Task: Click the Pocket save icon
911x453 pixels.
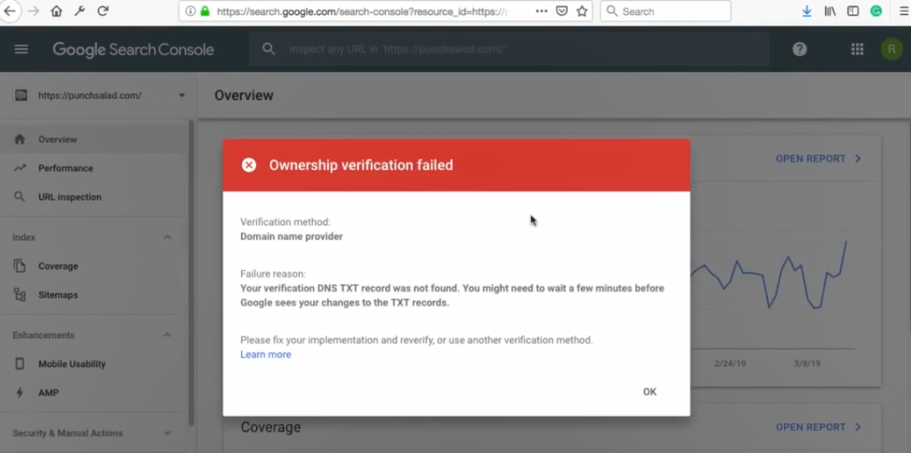Action: [562, 11]
